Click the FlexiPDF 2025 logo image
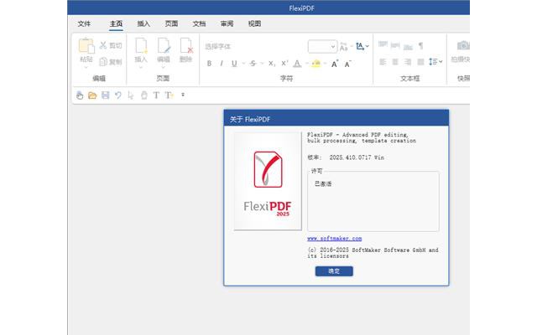The height and width of the screenshot is (335, 537). click(268, 181)
